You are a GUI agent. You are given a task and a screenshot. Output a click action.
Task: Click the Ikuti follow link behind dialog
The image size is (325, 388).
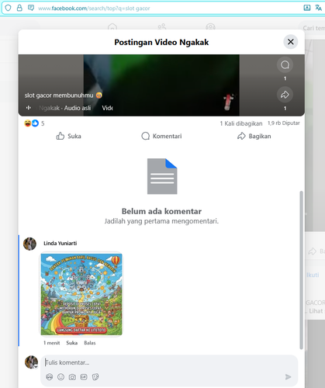click(313, 275)
